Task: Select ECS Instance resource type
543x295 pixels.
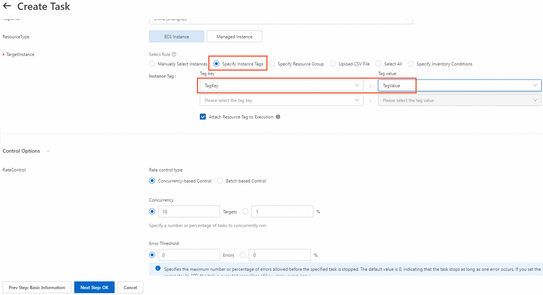Action: (176, 37)
